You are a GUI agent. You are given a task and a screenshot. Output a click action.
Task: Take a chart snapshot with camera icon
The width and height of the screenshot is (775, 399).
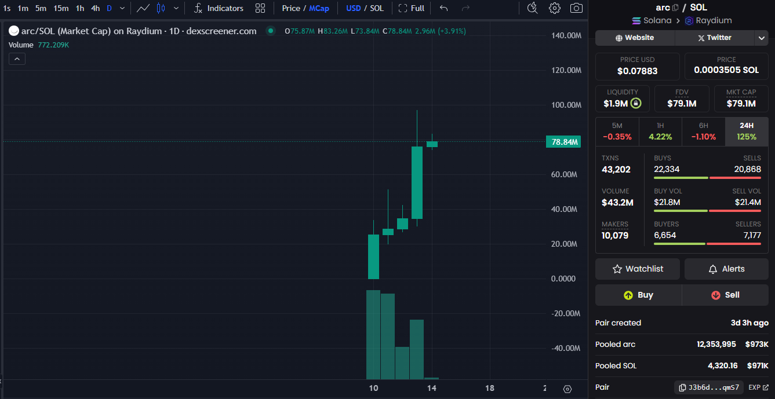click(x=576, y=8)
